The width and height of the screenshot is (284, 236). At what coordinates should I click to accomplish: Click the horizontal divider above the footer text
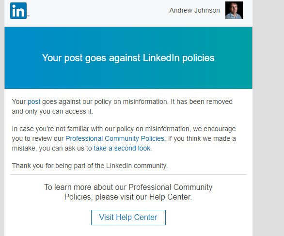(x=128, y=175)
